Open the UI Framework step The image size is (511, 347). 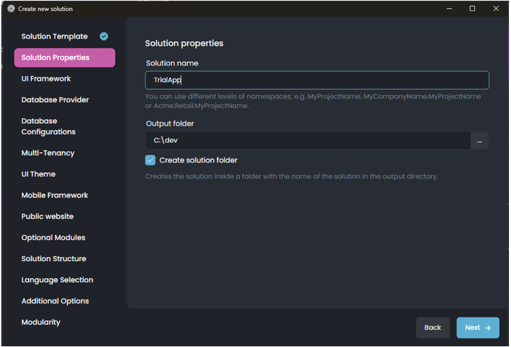46,79
